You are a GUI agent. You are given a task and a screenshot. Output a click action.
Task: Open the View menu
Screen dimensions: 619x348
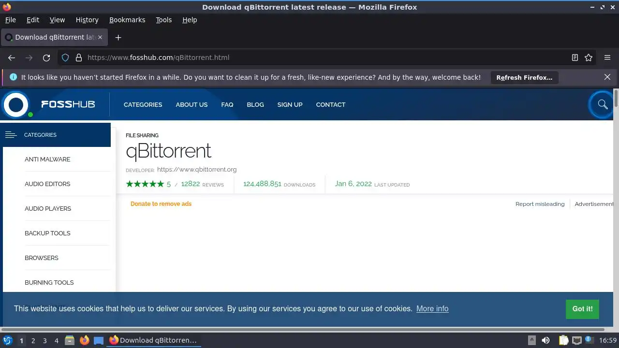click(x=57, y=20)
